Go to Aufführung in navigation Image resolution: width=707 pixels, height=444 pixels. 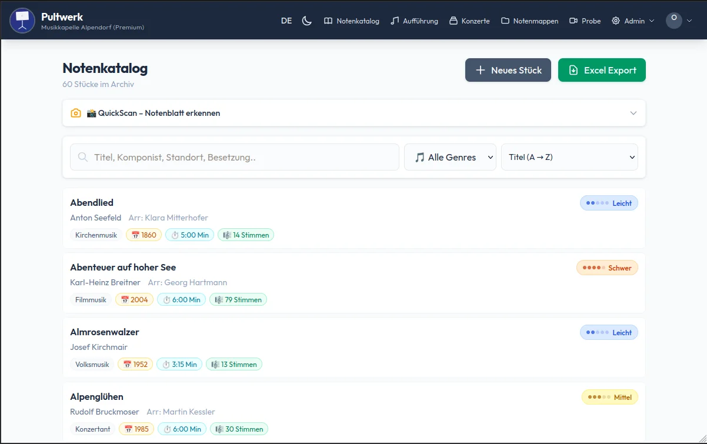[414, 21]
